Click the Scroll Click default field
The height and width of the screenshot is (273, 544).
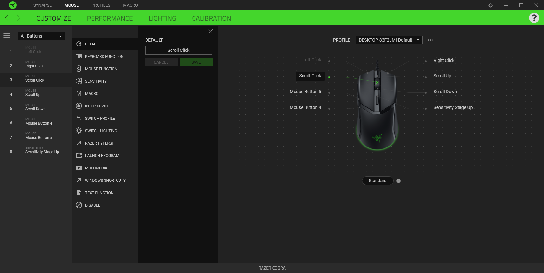[x=179, y=50]
